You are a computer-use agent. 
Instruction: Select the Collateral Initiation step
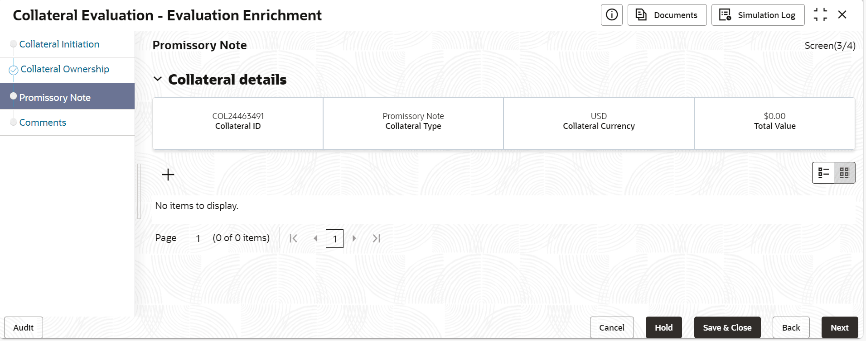59,44
